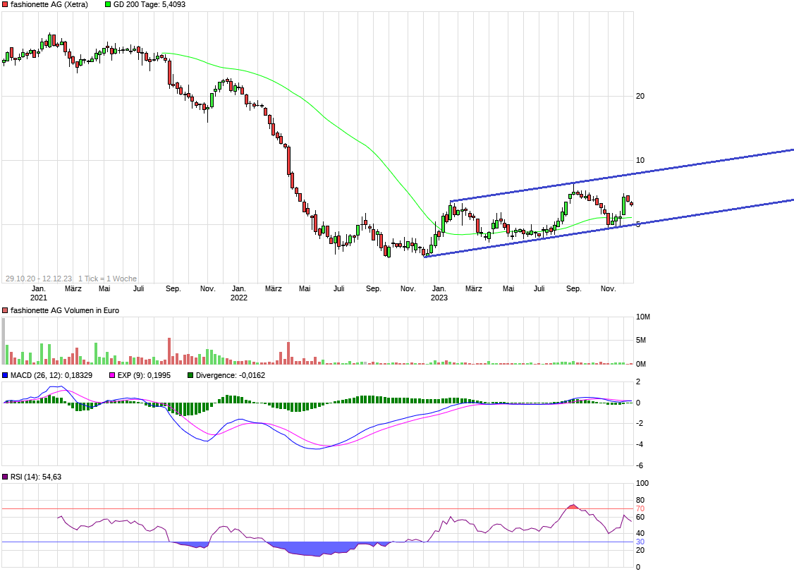The image size is (794, 574).
Task: Click the red overbought RSI peak
Action: (x=573, y=506)
